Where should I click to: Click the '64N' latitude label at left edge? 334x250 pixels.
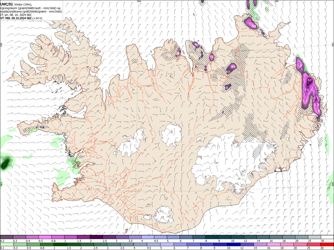pos(1,184)
